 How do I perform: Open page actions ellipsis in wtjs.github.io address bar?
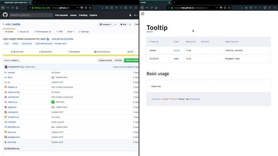click(217, 8)
